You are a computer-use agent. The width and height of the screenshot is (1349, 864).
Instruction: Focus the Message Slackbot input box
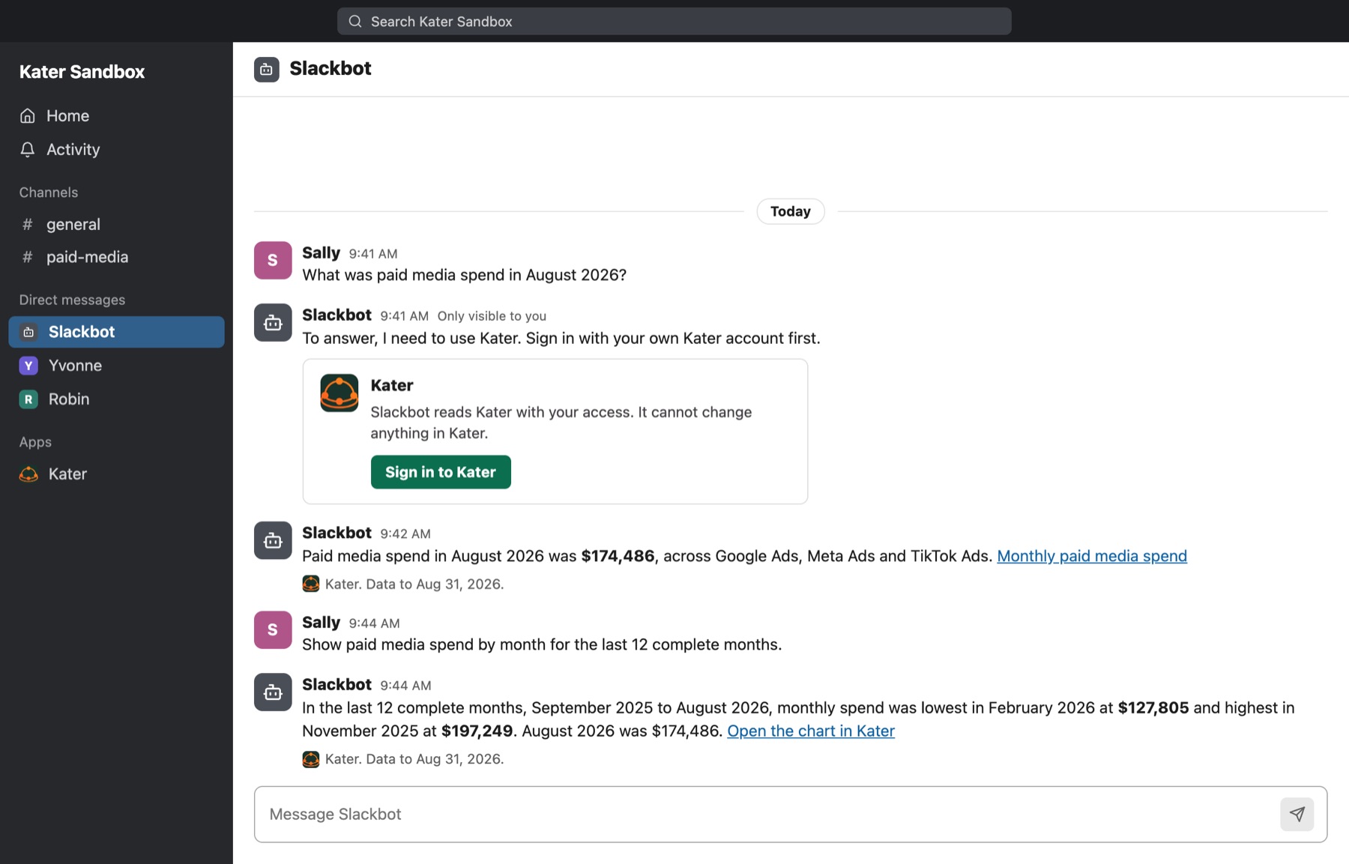pos(791,815)
